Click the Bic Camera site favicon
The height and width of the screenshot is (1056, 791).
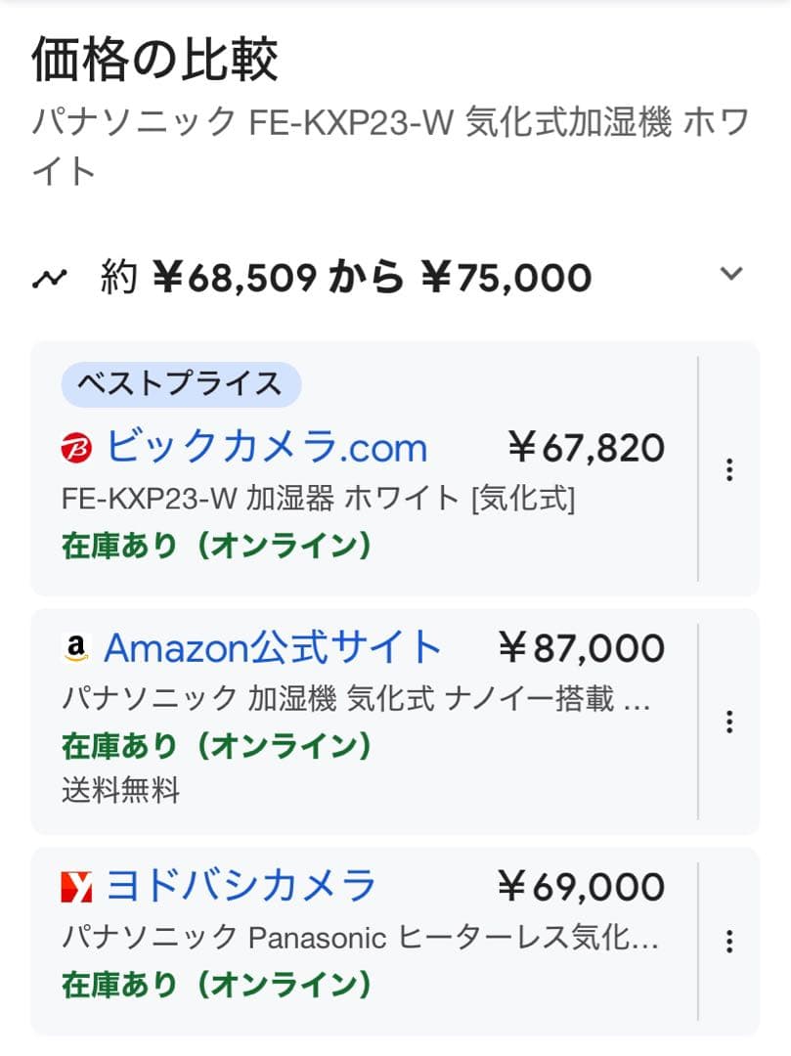tap(78, 447)
